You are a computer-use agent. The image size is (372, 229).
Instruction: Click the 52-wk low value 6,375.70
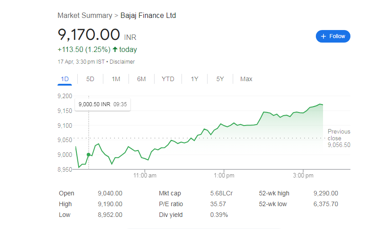[x=326, y=204]
